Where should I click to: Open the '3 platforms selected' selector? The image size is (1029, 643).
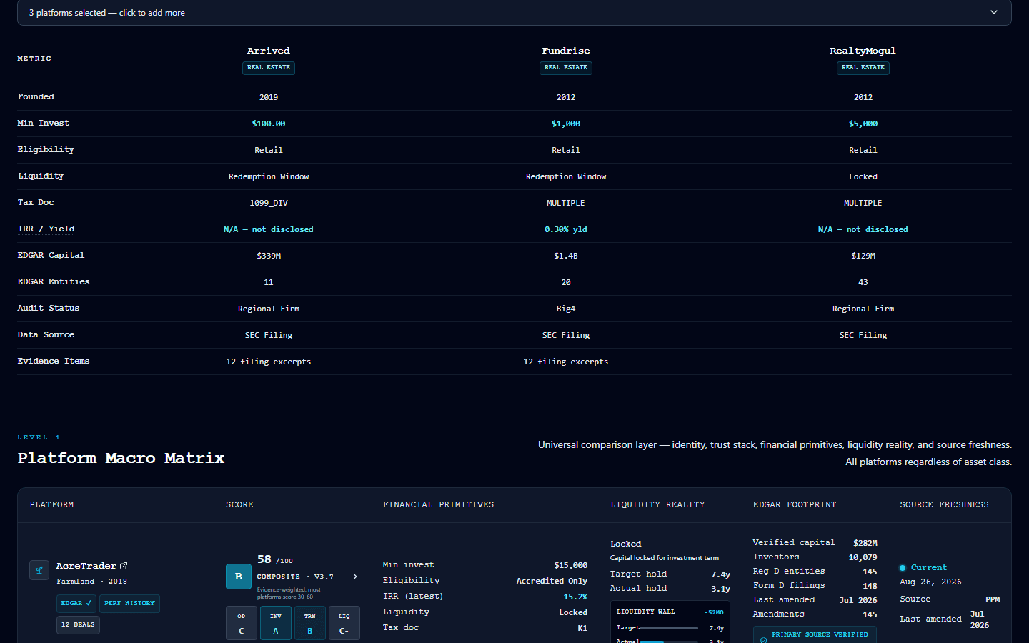click(x=514, y=13)
